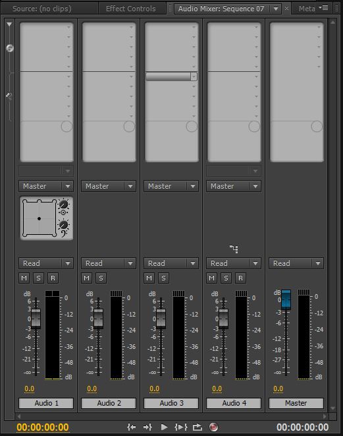Click the Audio 4 volume fader
Image resolution: width=343 pixels, height=436 pixels.
[x=223, y=319]
